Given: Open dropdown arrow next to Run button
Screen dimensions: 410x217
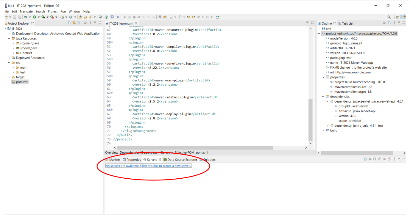Looking at the screenshot, I should (38, 17).
